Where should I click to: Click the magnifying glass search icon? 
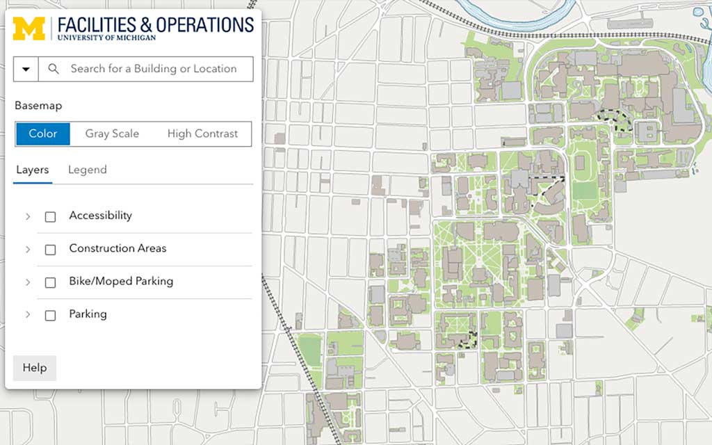coord(54,69)
